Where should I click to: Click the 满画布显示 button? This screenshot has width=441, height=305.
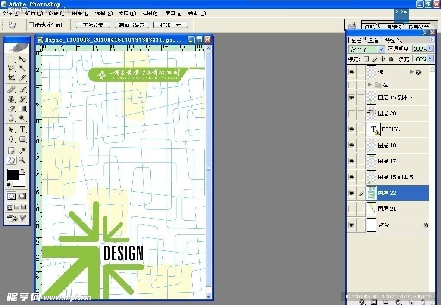point(131,25)
